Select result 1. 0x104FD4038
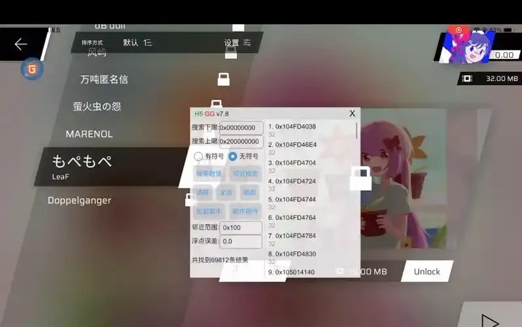This screenshot has height=327, width=522. pyautogui.click(x=292, y=126)
